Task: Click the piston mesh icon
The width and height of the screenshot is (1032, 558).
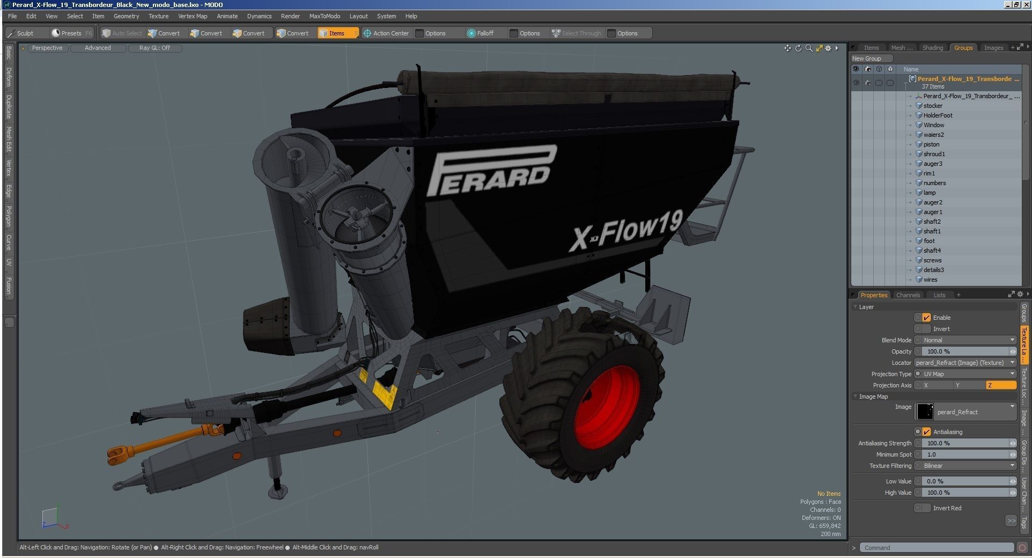Action: (919, 144)
